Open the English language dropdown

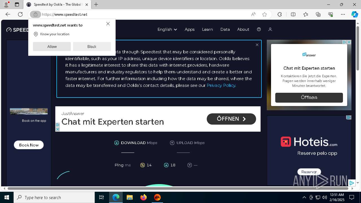167,29
